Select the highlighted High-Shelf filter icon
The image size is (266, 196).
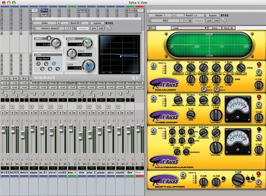coord(54,64)
